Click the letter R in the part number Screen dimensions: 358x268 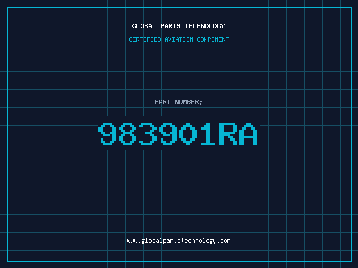coord(228,134)
